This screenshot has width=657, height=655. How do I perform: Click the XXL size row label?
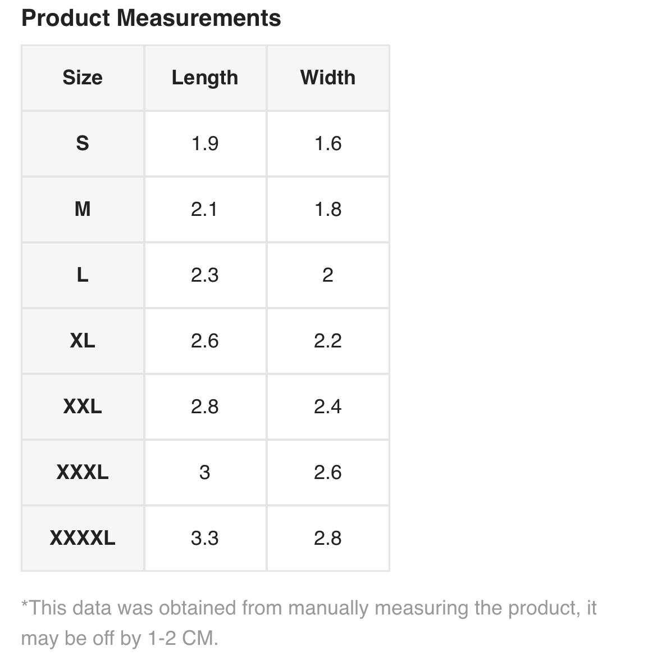[83, 406]
